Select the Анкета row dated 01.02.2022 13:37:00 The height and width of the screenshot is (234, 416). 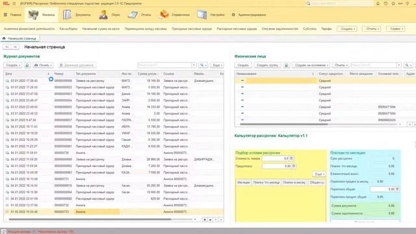[114, 205]
